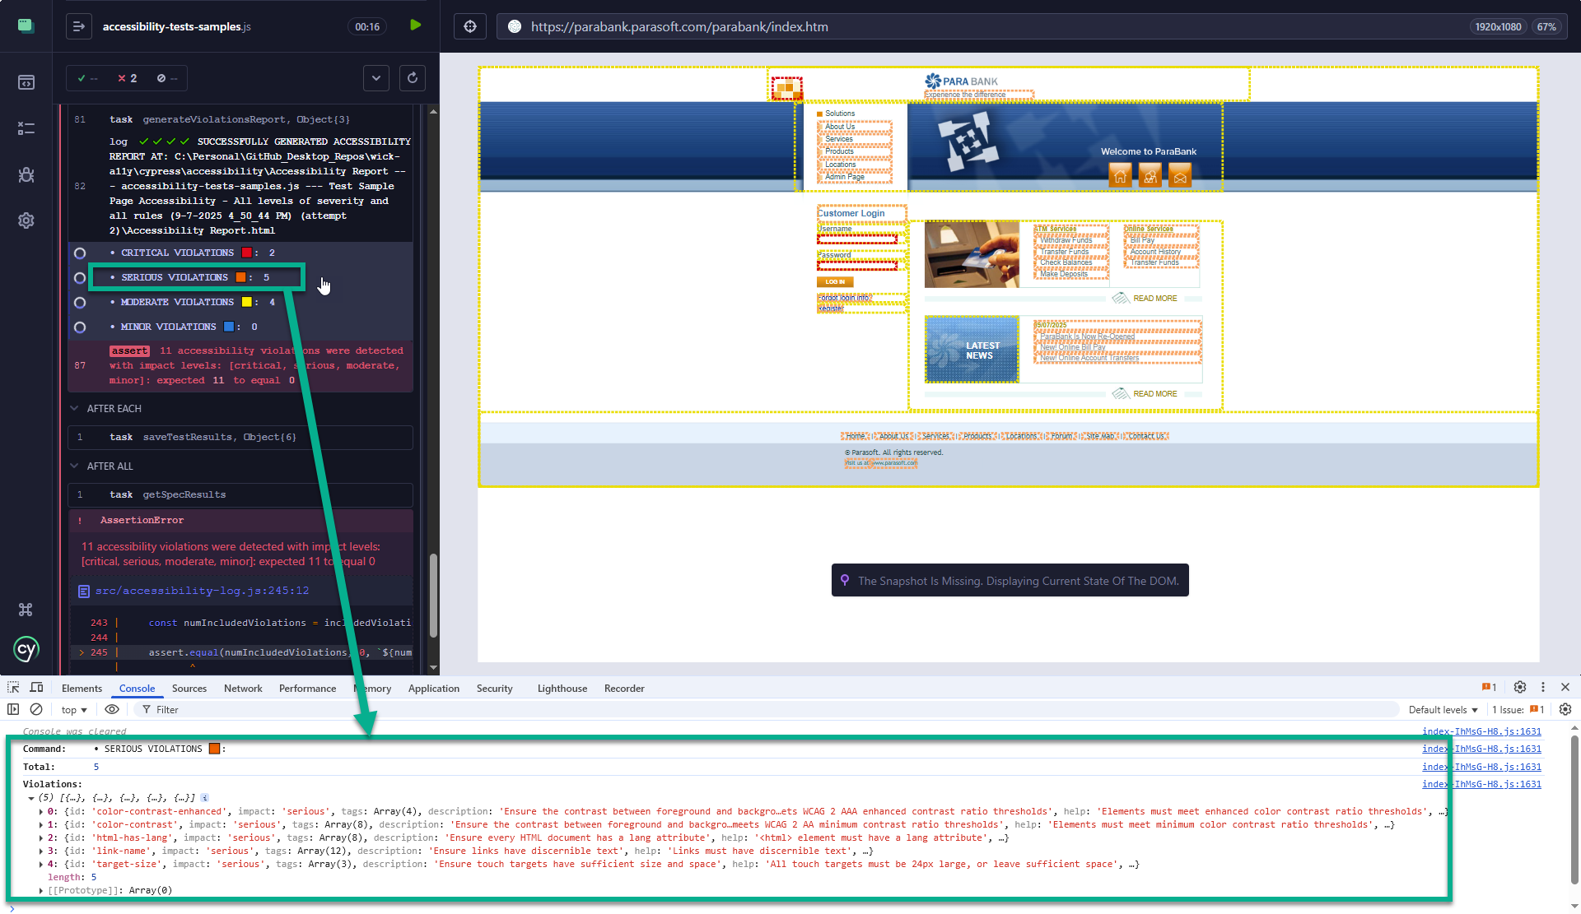Open keyboard shortcuts command icon
This screenshot has width=1581, height=914.
coord(26,610)
